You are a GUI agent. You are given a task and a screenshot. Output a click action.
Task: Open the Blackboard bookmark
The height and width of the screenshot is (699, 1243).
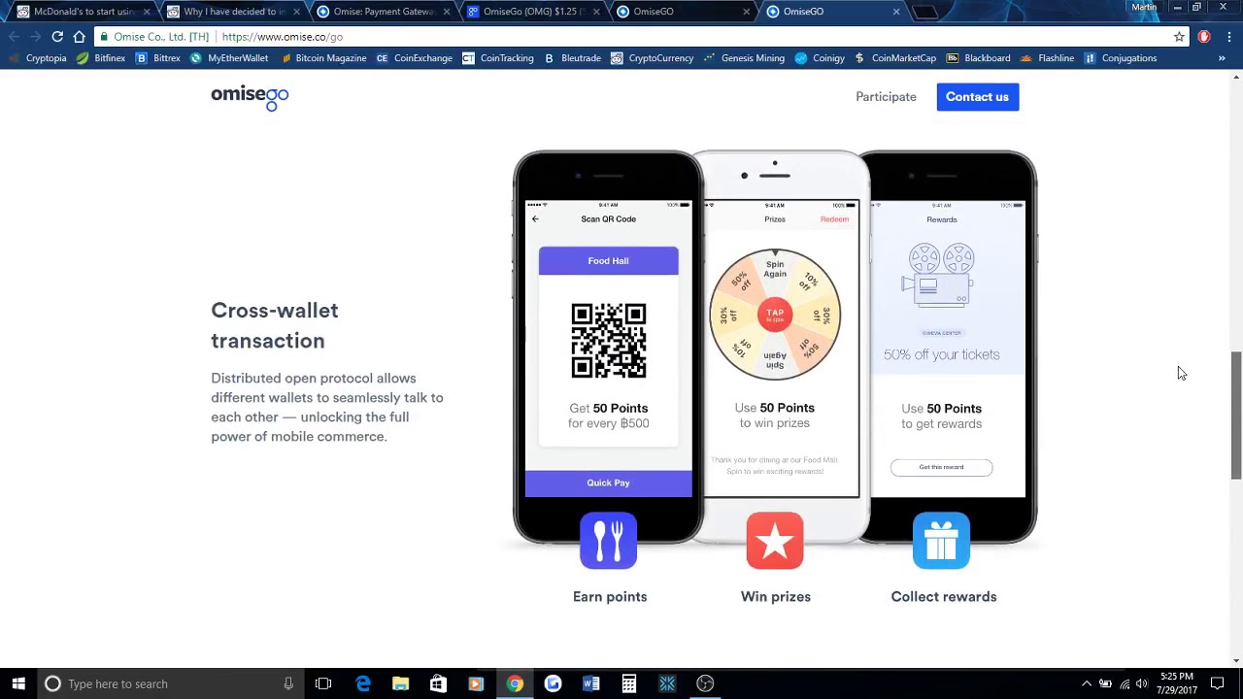pyautogui.click(x=978, y=58)
